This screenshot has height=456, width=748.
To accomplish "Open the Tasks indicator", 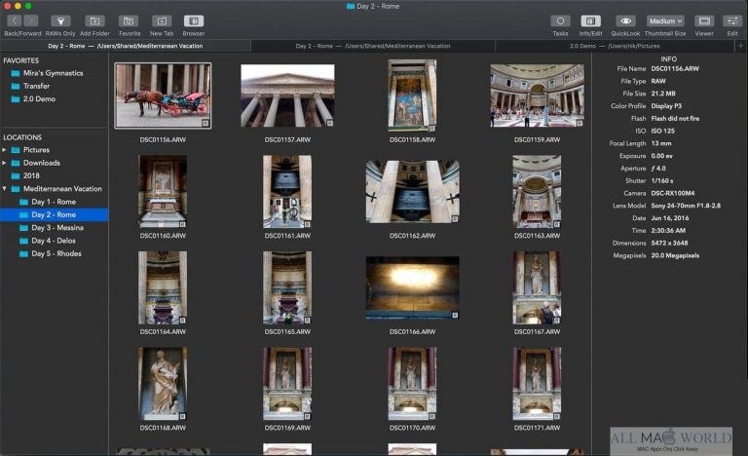I will pos(560,20).
